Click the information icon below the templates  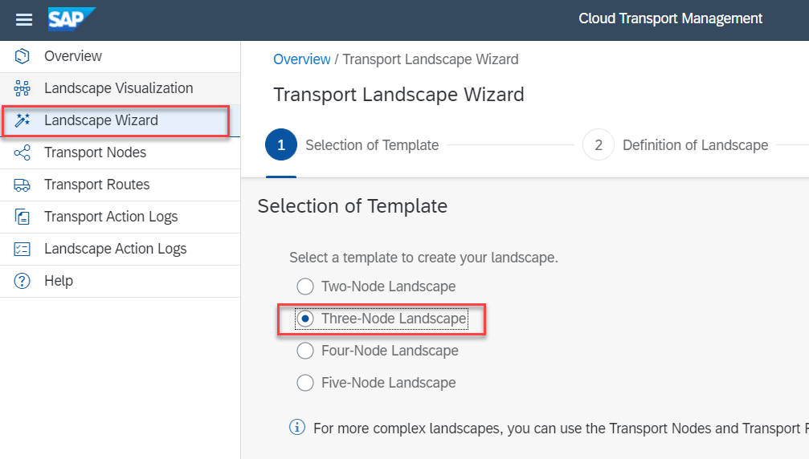coord(297,427)
